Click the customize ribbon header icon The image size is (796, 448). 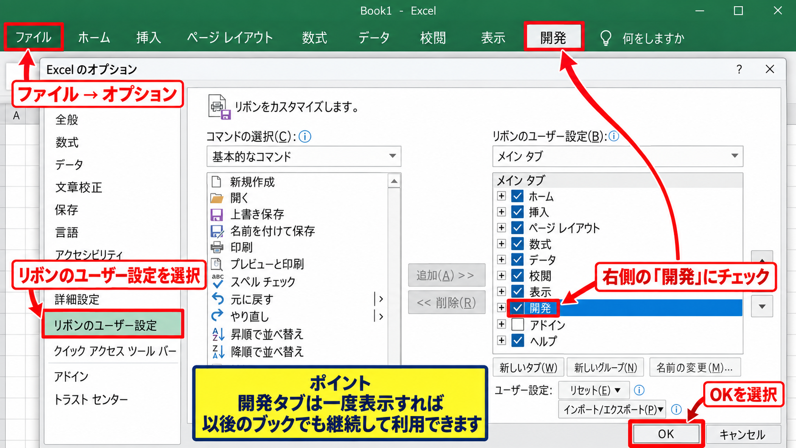coord(219,107)
